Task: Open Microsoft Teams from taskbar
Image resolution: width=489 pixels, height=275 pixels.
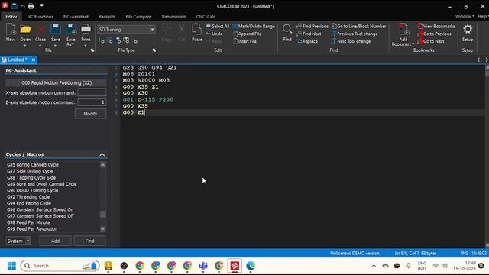Action: click(x=203, y=266)
